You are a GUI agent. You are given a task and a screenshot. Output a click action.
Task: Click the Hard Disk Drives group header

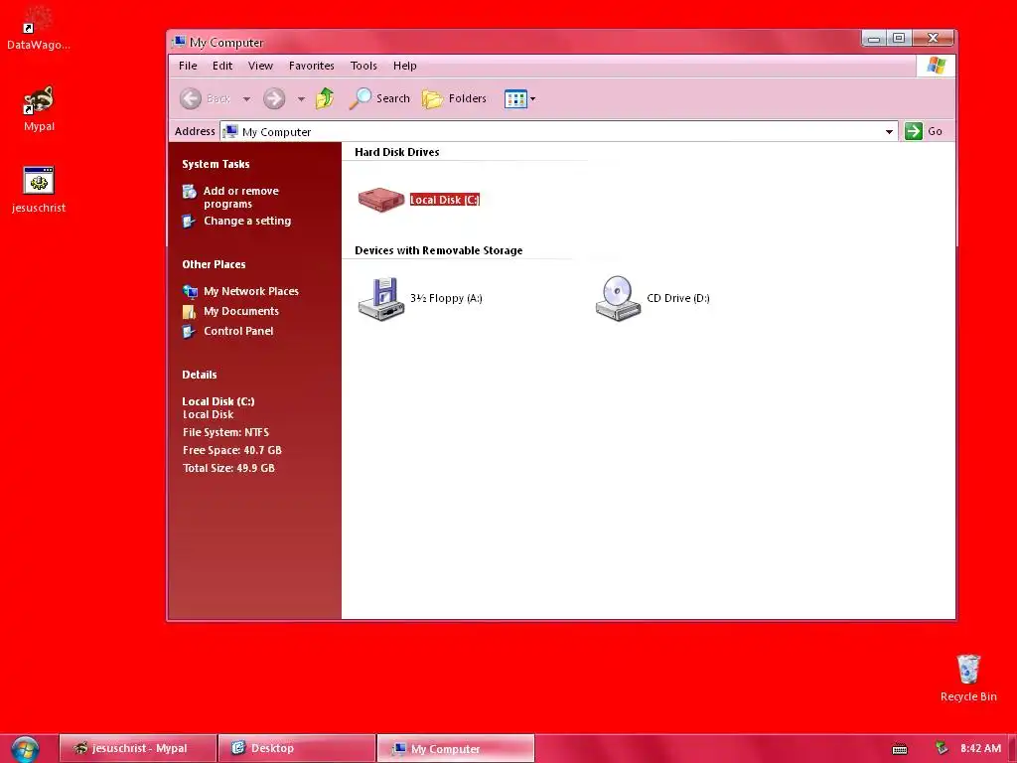[397, 152]
